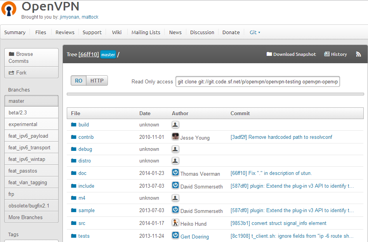Click the distro folder icon
This screenshot has height=242, width=368.
click(74, 161)
